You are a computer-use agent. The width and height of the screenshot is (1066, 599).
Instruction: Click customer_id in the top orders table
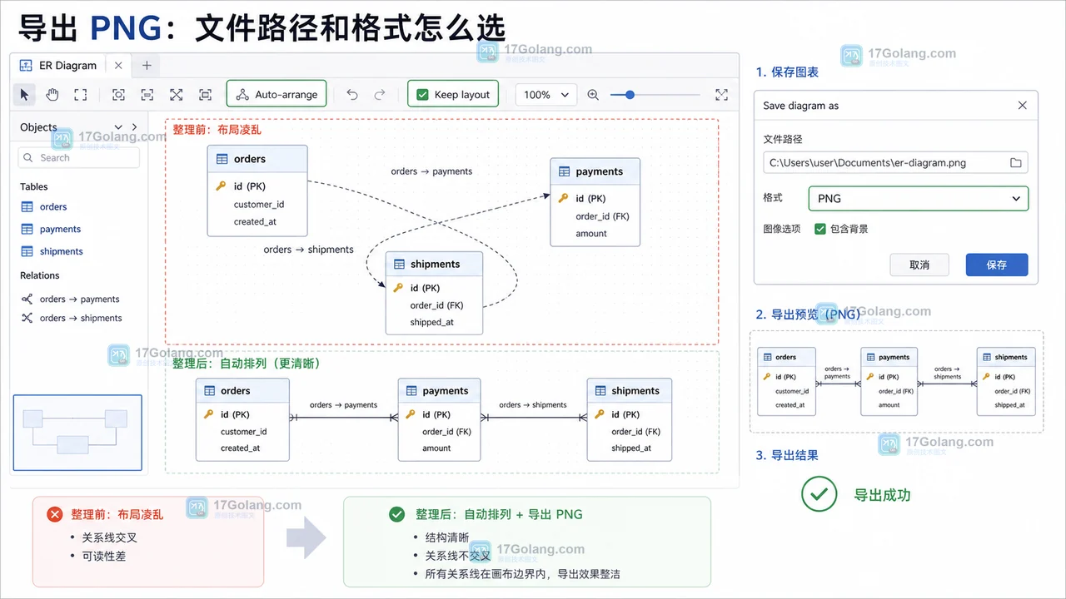pyautogui.click(x=259, y=205)
